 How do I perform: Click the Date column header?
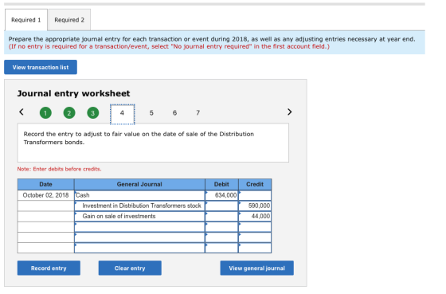coord(46,184)
